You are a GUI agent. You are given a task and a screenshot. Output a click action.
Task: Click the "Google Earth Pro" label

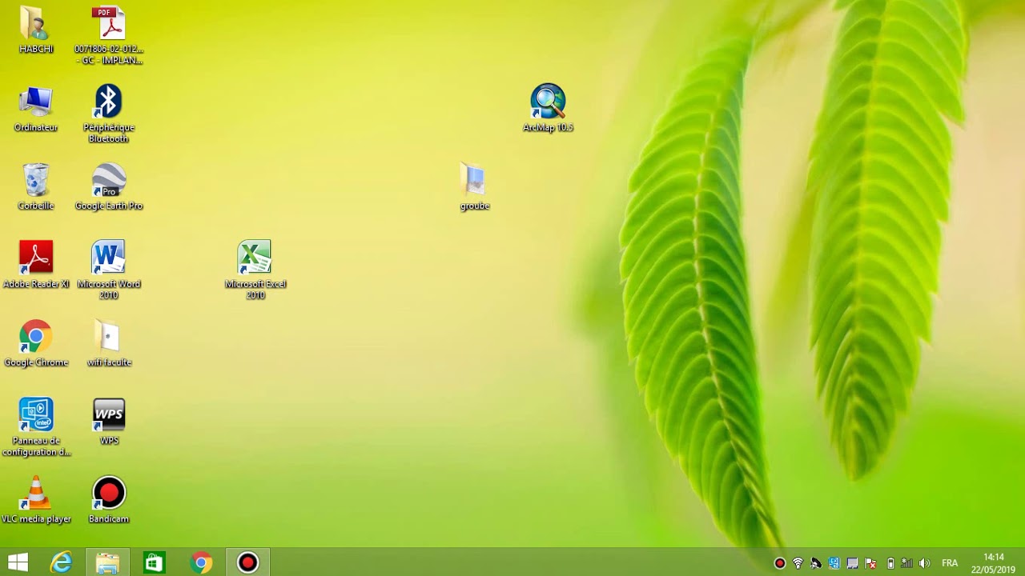click(x=109, y=206)
